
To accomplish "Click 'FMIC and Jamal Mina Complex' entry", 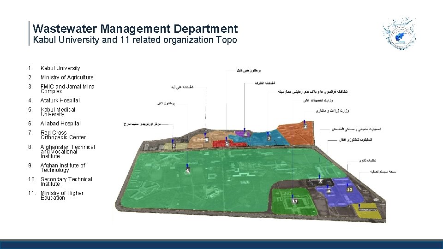I will [67, 89].
